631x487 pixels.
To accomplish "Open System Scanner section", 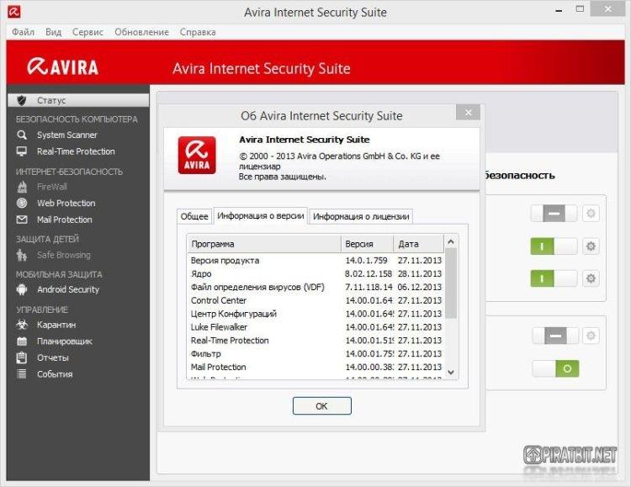I will [67, 135].
